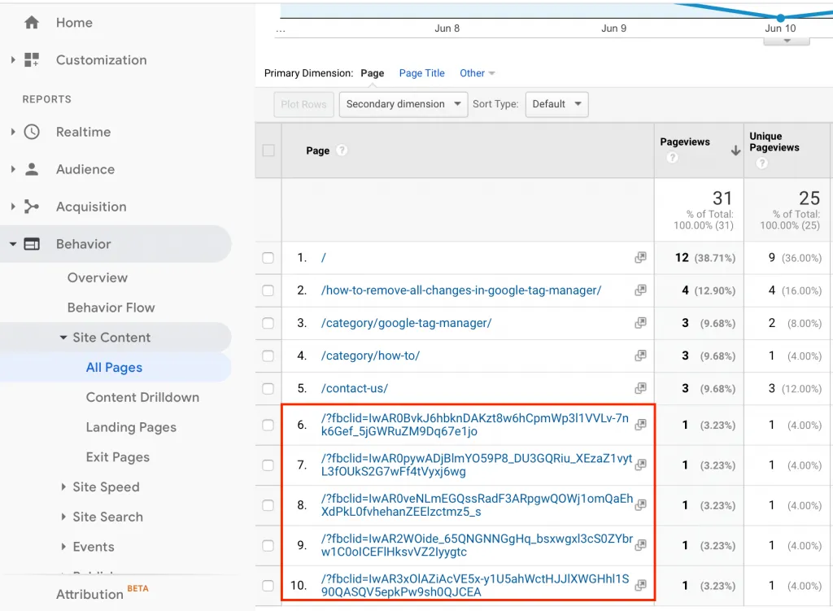Open the Secondary dimension dropdown
The width and height of the screenshot is (833, 611).
(x=403, y=104)
